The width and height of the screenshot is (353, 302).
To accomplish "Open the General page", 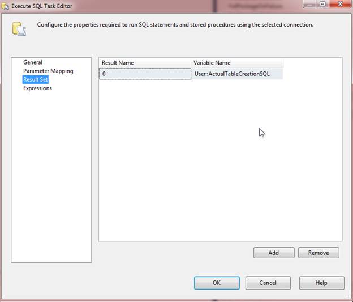I will (x=33, y=62).
